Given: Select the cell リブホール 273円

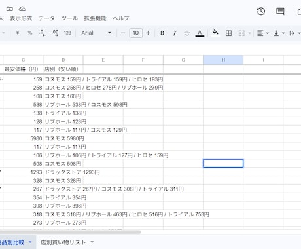Looking at the screenshot, I should click(x=63, y=223).
